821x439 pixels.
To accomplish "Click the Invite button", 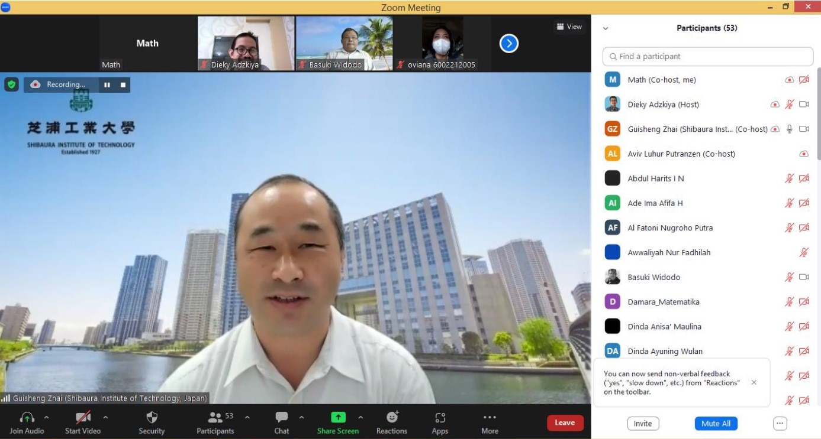I will 643,424.
